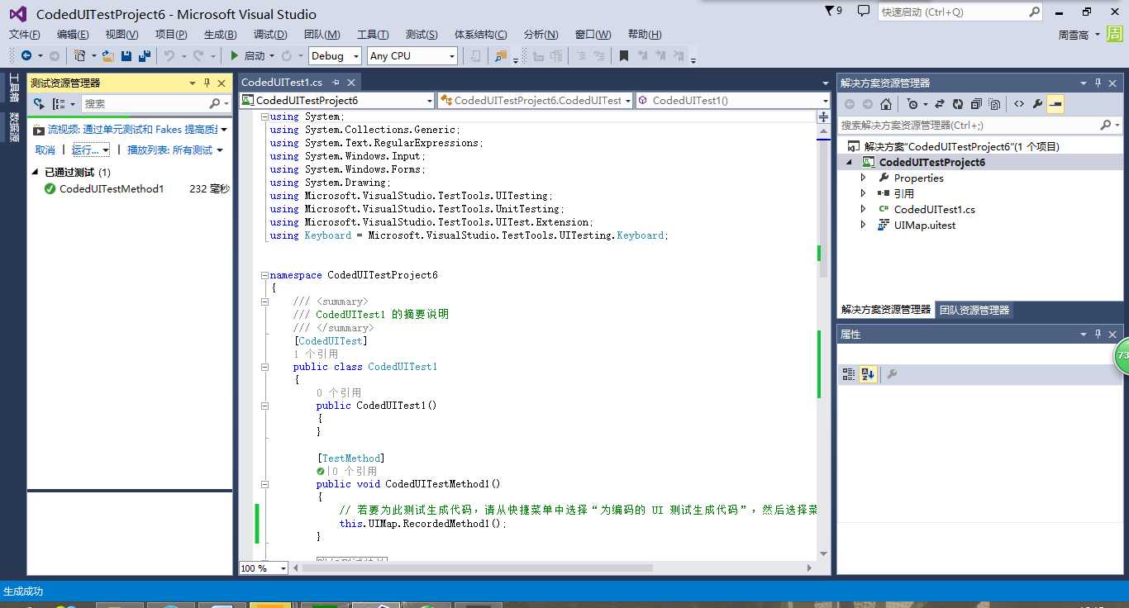
Task: Open the 工具箱 side tab
Action: (x=13, y=88)
